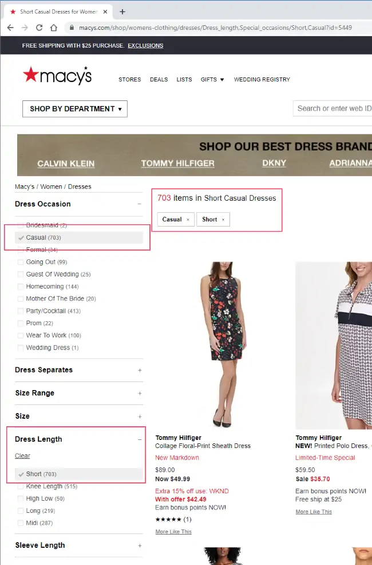Check the Homecoming occasion checkbox
Screen dimensions: 372x565
(21, 286)
